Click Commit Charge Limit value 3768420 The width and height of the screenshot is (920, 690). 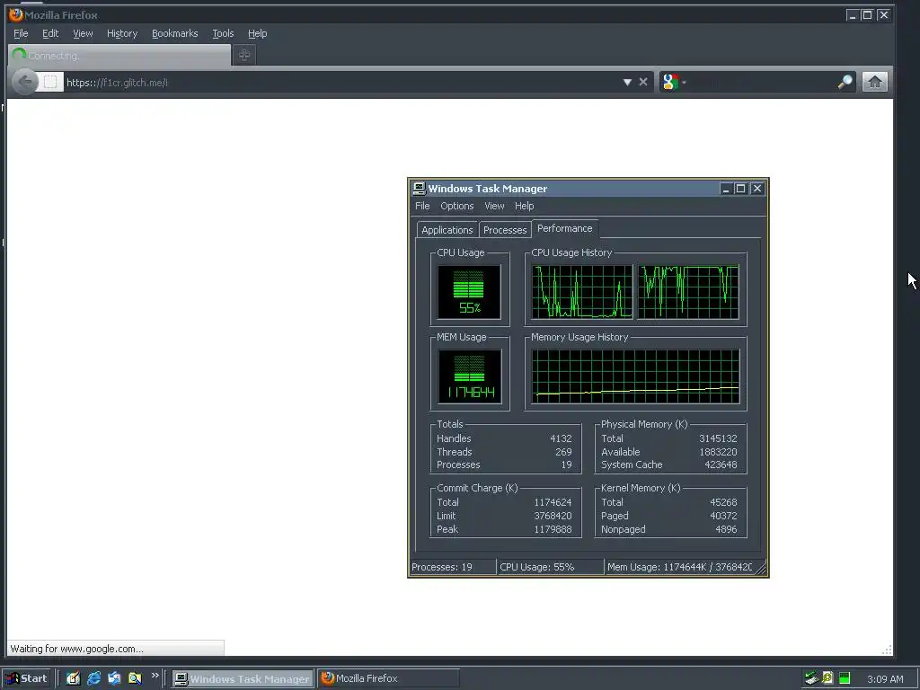(x=553, y=516)
